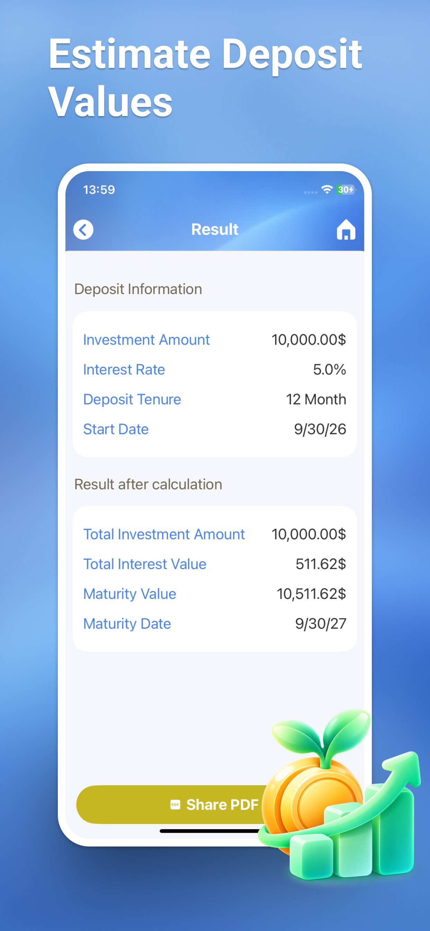Select the Total Investment Amount label
The image size is (430, 931).
(164, 534)
